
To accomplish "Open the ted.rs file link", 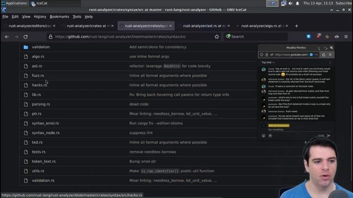I will click(x=37, y=142).
